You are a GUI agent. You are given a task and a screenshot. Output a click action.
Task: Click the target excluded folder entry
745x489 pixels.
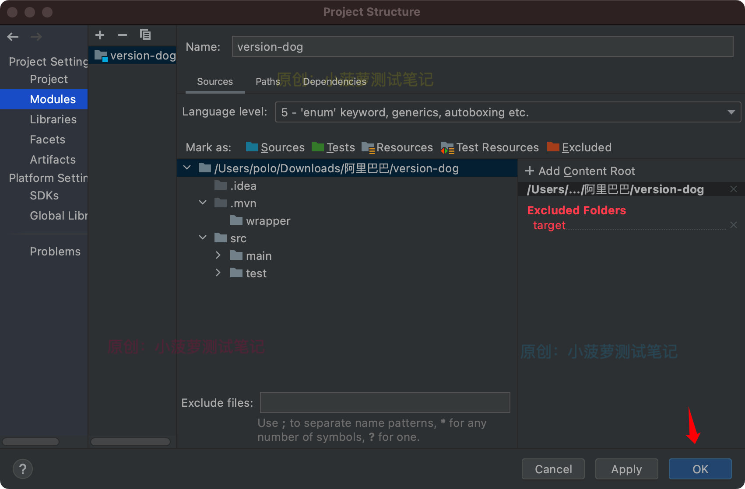point(549,225)
